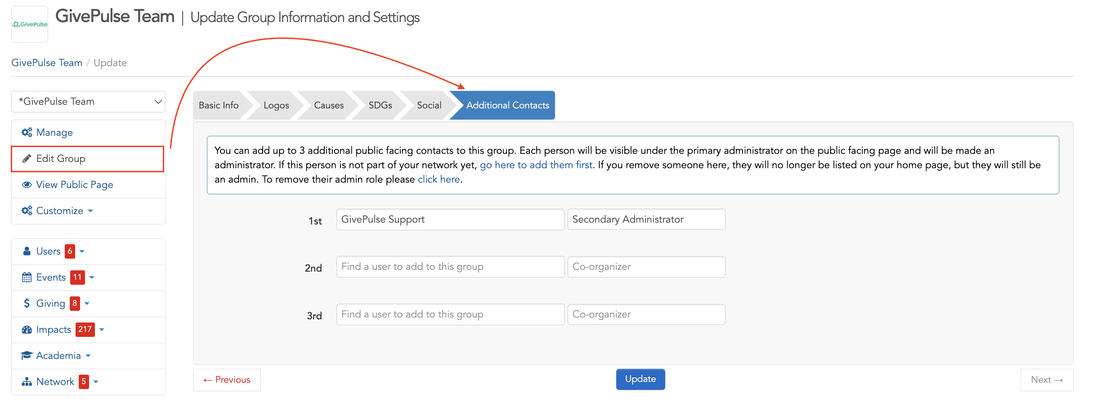Click the Users label in sidebar
This screenshot has height=403, width=1093.
click(x=48, y=251)
